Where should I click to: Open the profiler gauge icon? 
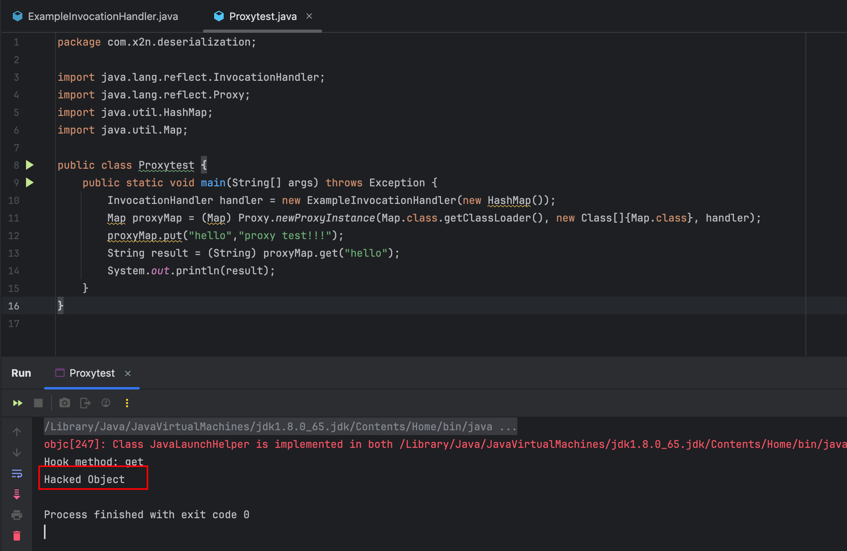pyautogui.click(x=106, y=403)
